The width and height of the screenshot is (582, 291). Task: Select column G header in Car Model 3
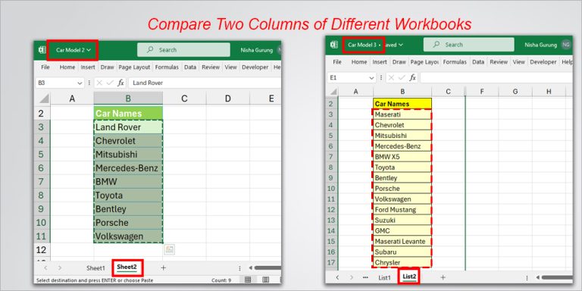[515, 91]
